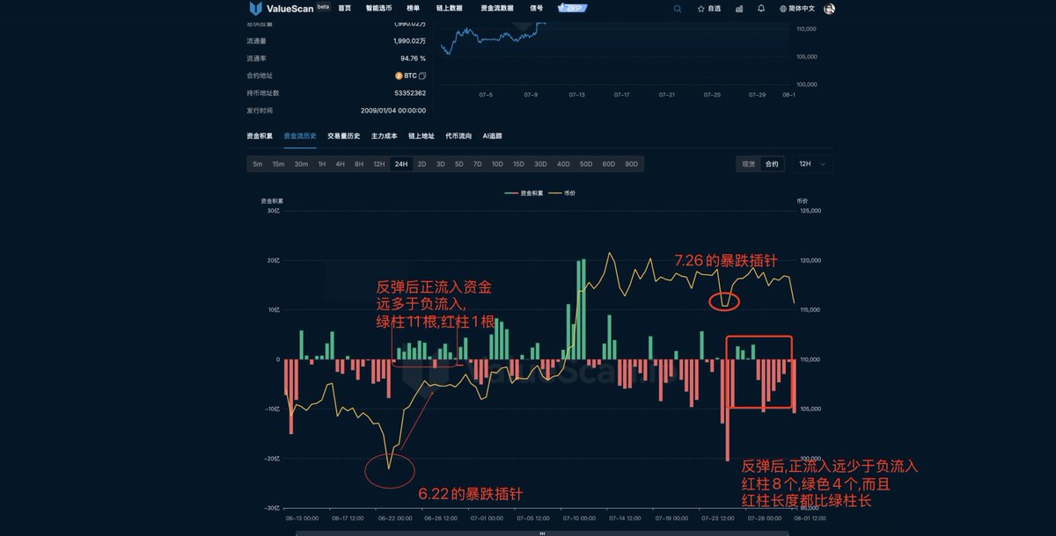Switch to the 代币流向 tab
1056x536 pixels.
pyautogui.click(x=458, y=136)
